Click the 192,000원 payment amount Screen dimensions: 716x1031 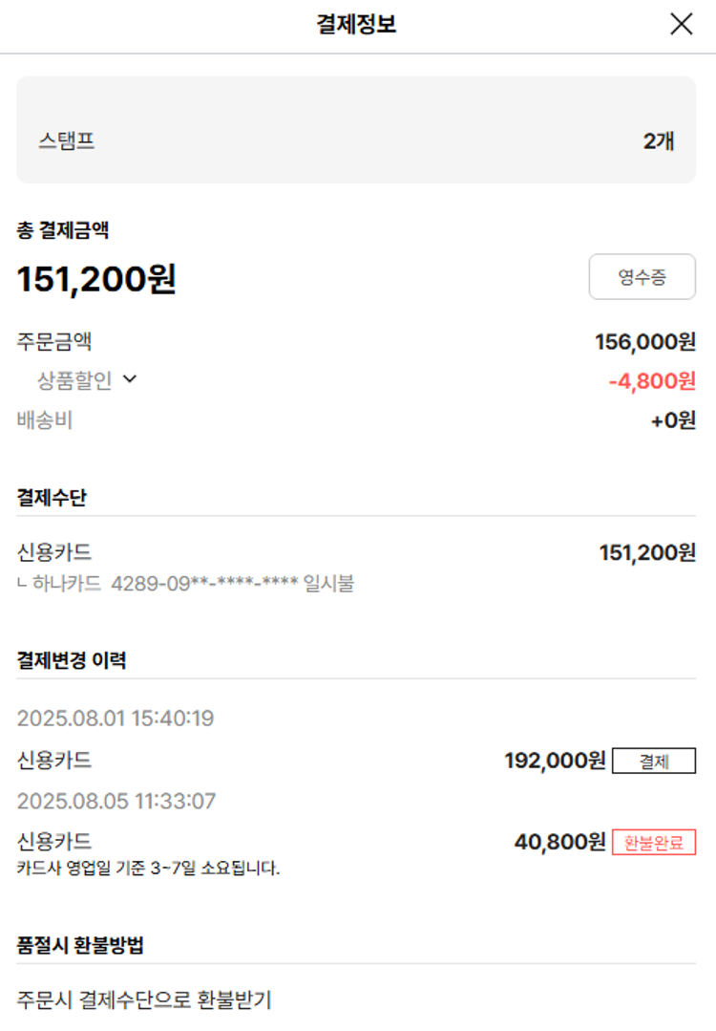coord(555,761)
